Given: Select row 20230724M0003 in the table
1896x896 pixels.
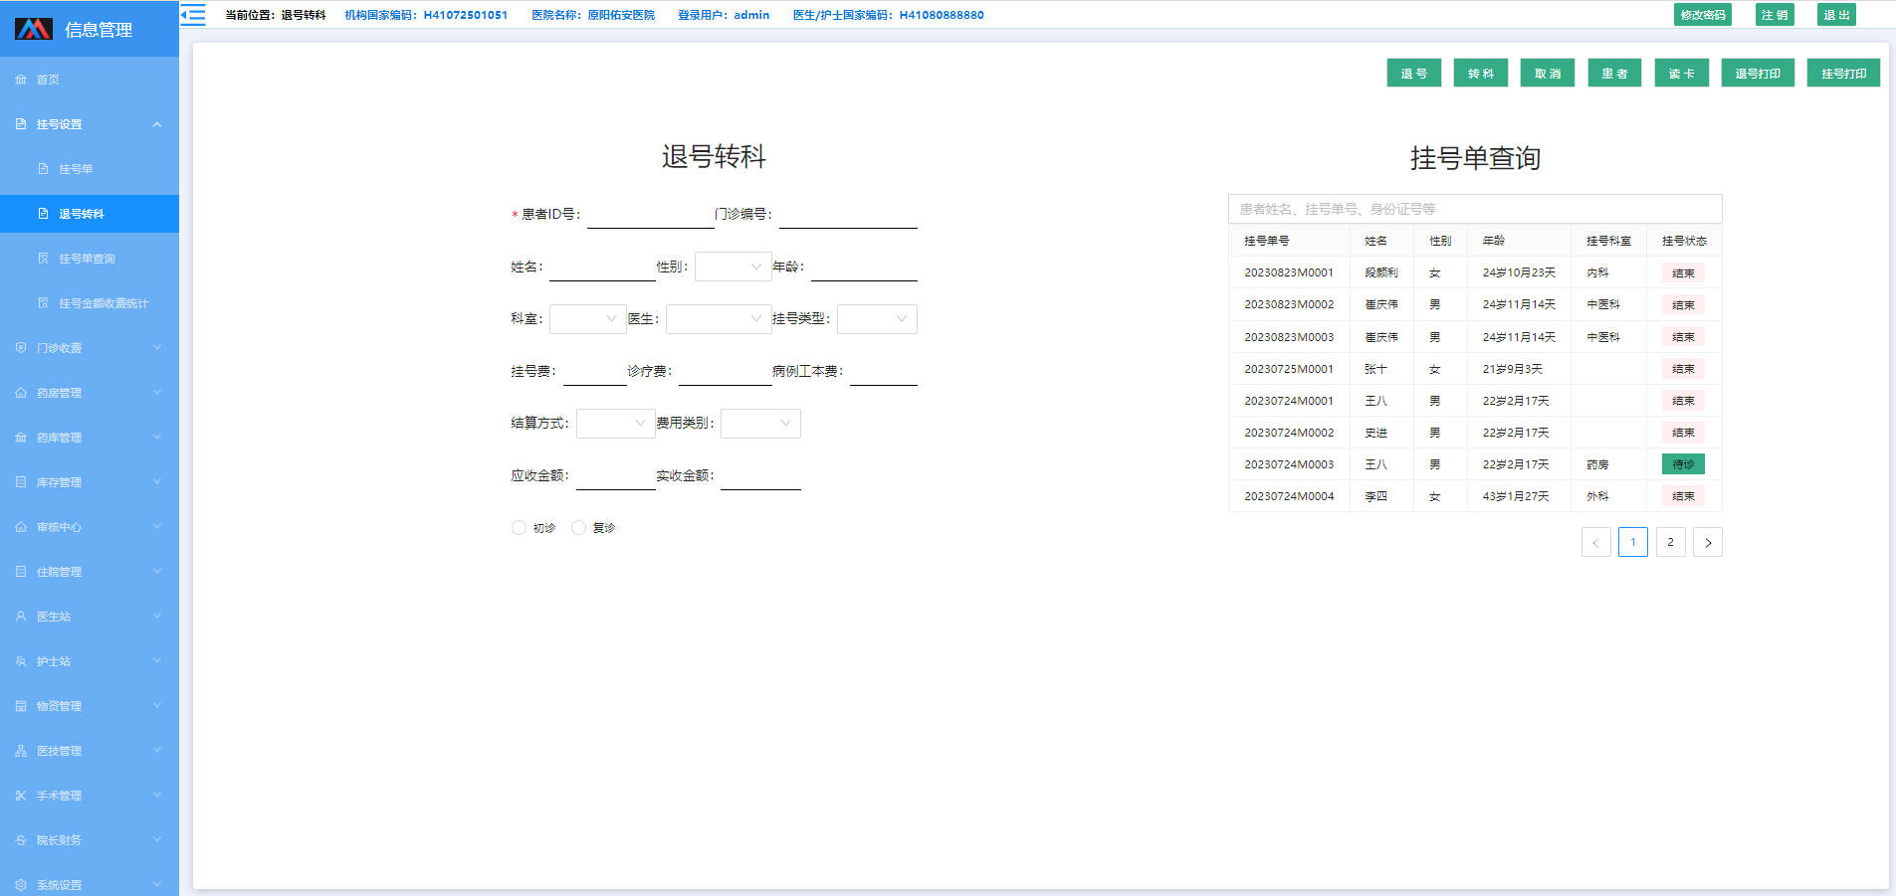Looking at the screenshot, I should click(1475, 464).
